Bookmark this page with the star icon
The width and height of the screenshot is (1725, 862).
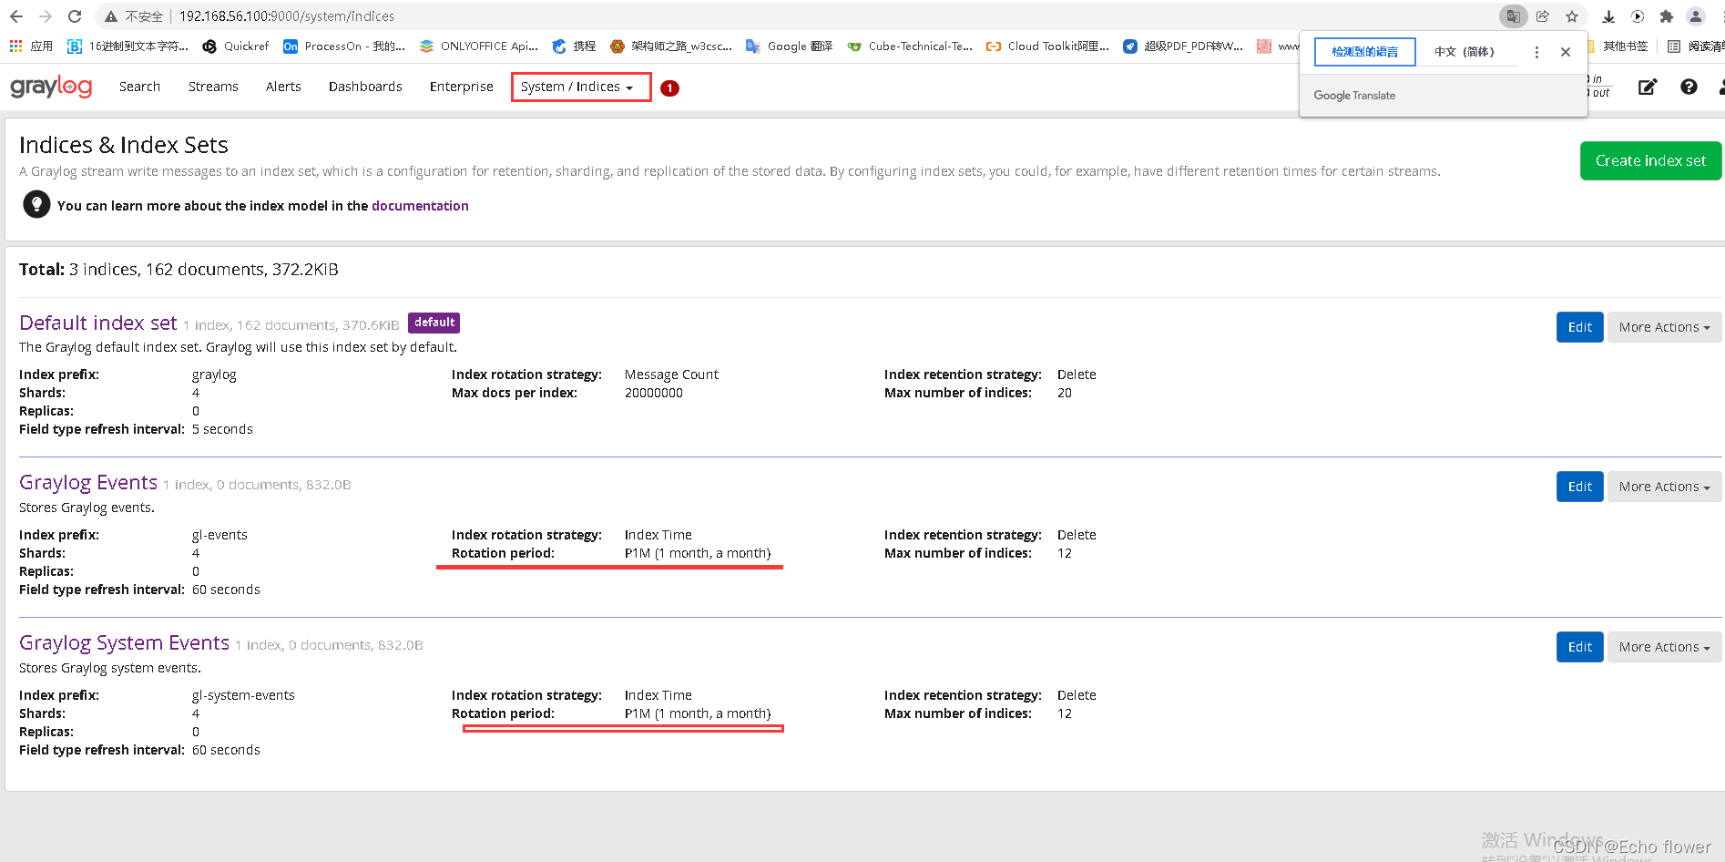click(1572, 16)
